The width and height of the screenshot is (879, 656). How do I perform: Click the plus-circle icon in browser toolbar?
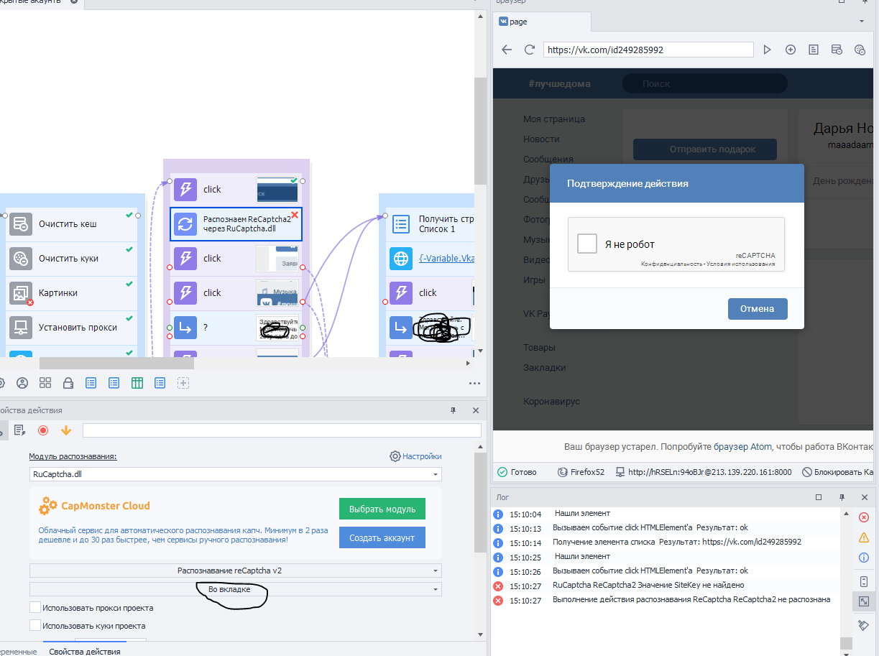(x=791, y=50)
